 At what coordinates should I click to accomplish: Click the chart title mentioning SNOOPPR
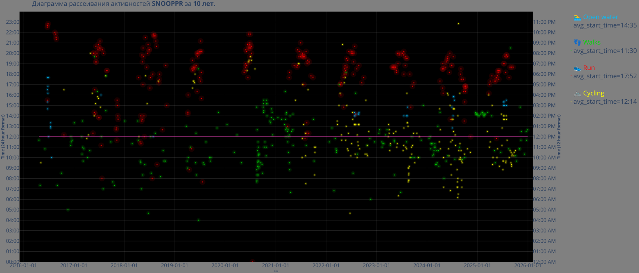coord(123,4)
